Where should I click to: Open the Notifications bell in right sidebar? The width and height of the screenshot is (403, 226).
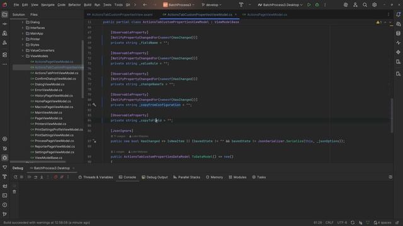pos(399,14)
